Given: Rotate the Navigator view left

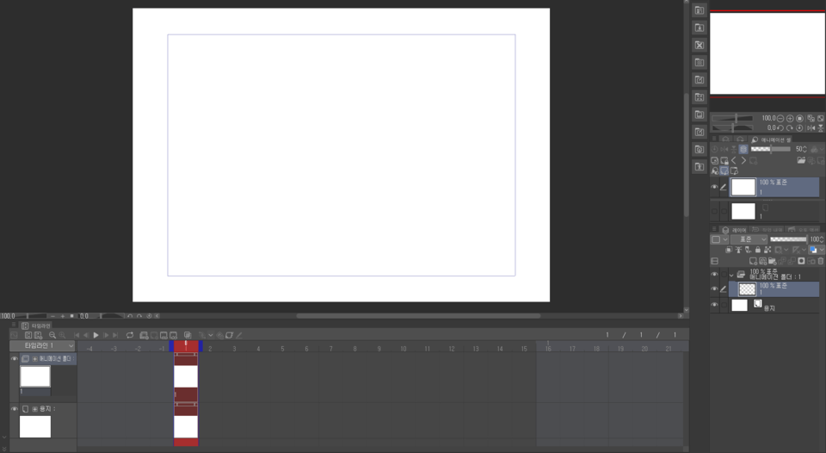Looking at the screenshot, I should pyautogui.click(x=780, y=127).
